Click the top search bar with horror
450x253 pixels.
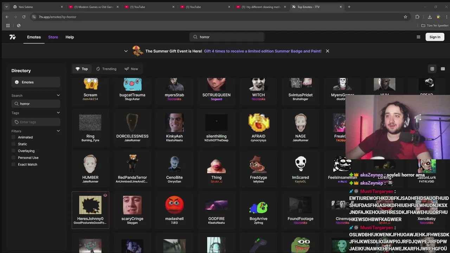click(x=227, y=37)
